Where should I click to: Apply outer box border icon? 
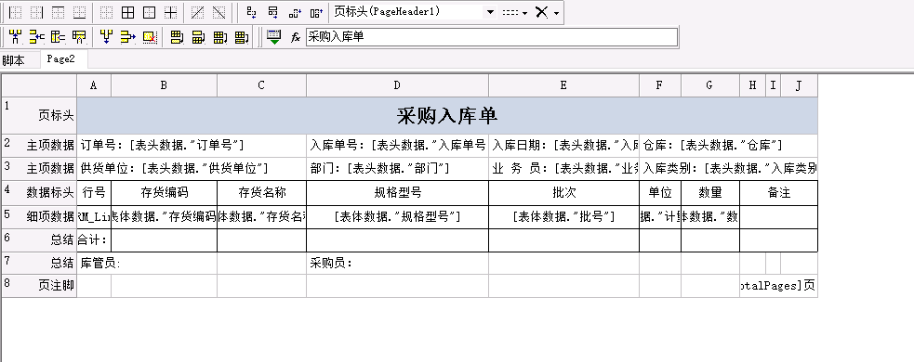(149, 12)
